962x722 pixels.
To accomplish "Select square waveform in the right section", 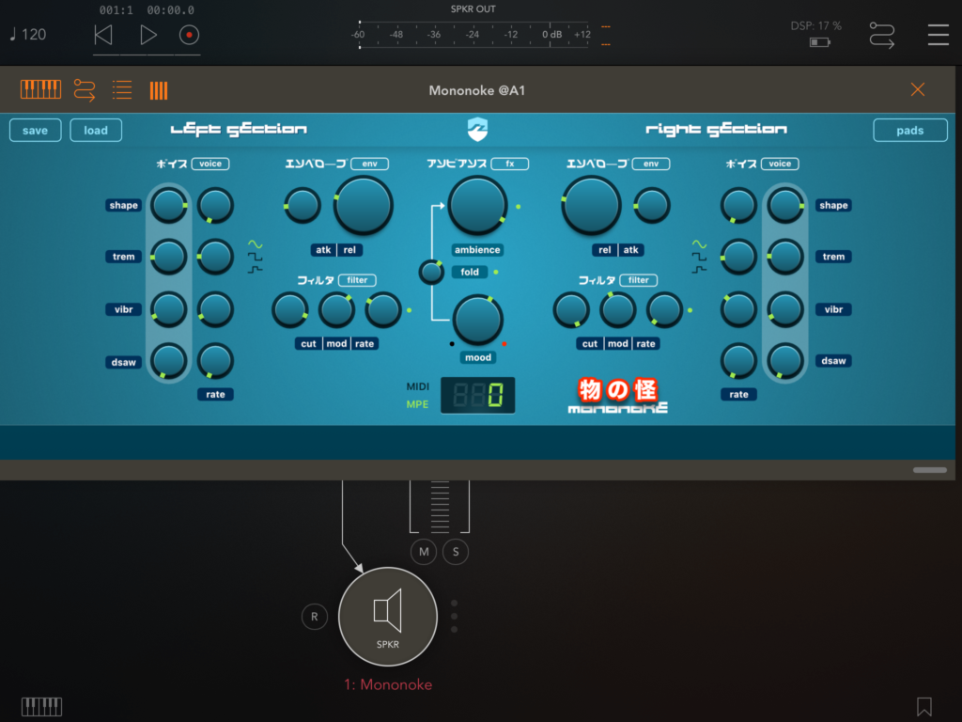I will coord(699,257).
